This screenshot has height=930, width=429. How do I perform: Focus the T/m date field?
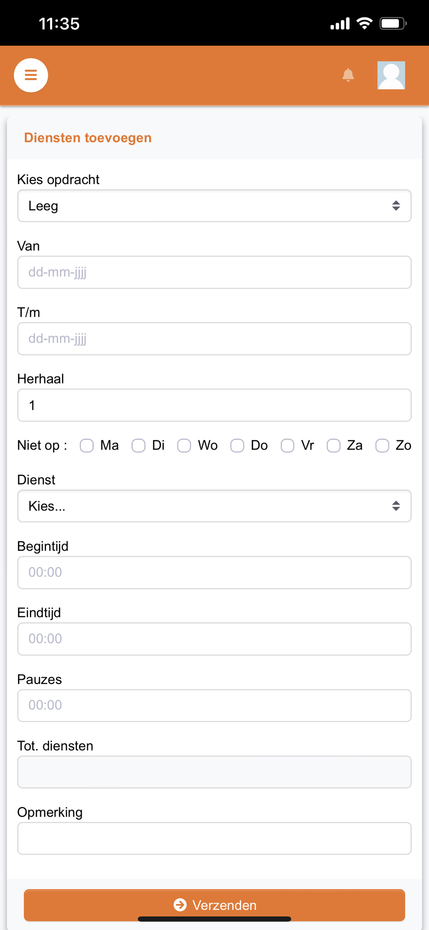point(214,339)
